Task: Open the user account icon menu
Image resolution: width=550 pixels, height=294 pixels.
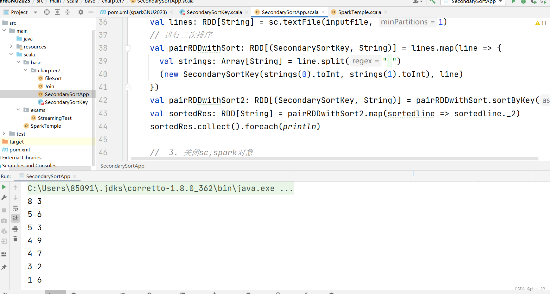Action: point(418,2)
